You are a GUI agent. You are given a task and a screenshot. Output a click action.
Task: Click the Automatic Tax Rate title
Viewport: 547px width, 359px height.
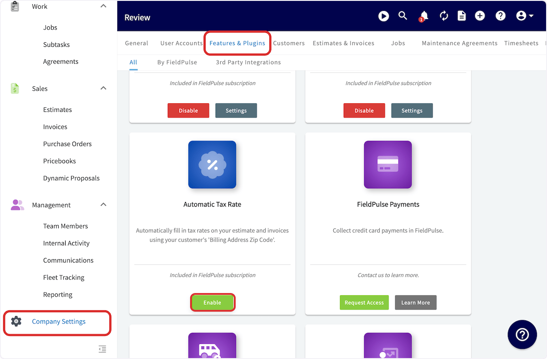[212, 205]
